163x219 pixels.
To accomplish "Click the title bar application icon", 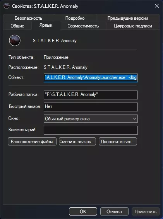I will point(7,6).
